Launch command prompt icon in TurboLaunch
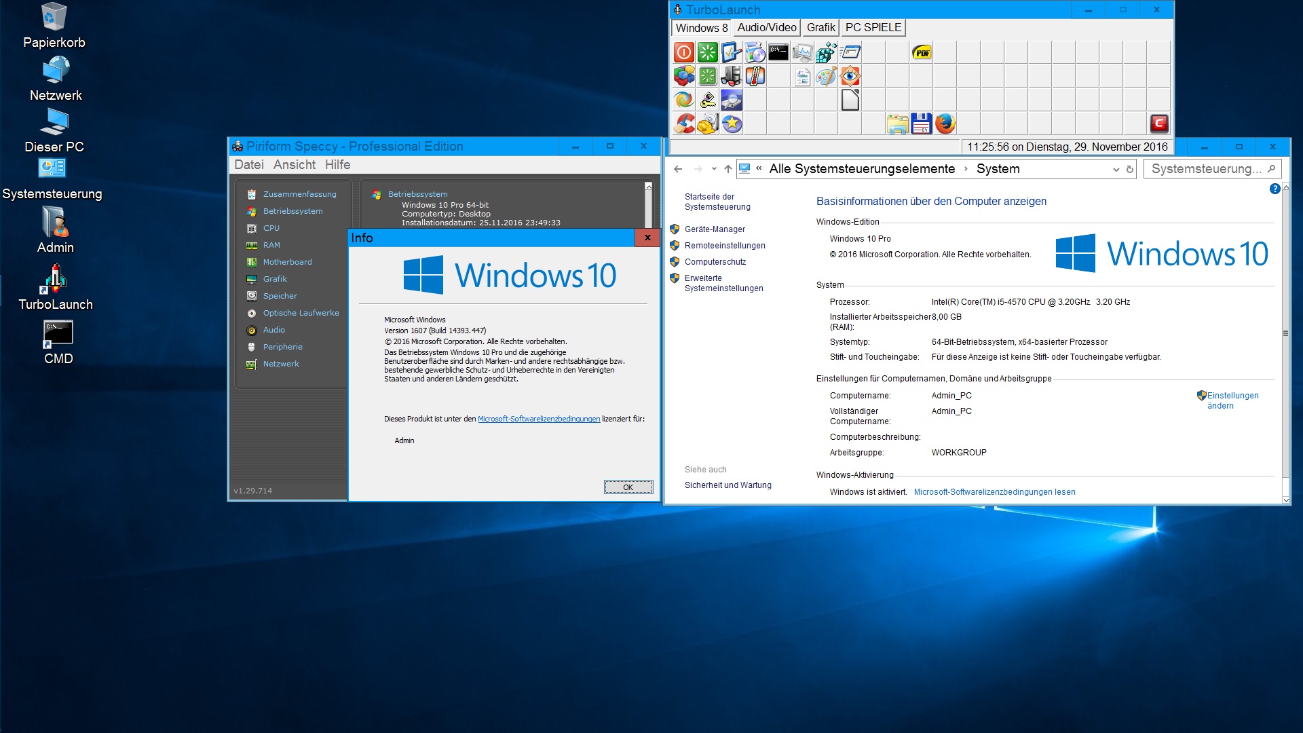 pos(778,52)
